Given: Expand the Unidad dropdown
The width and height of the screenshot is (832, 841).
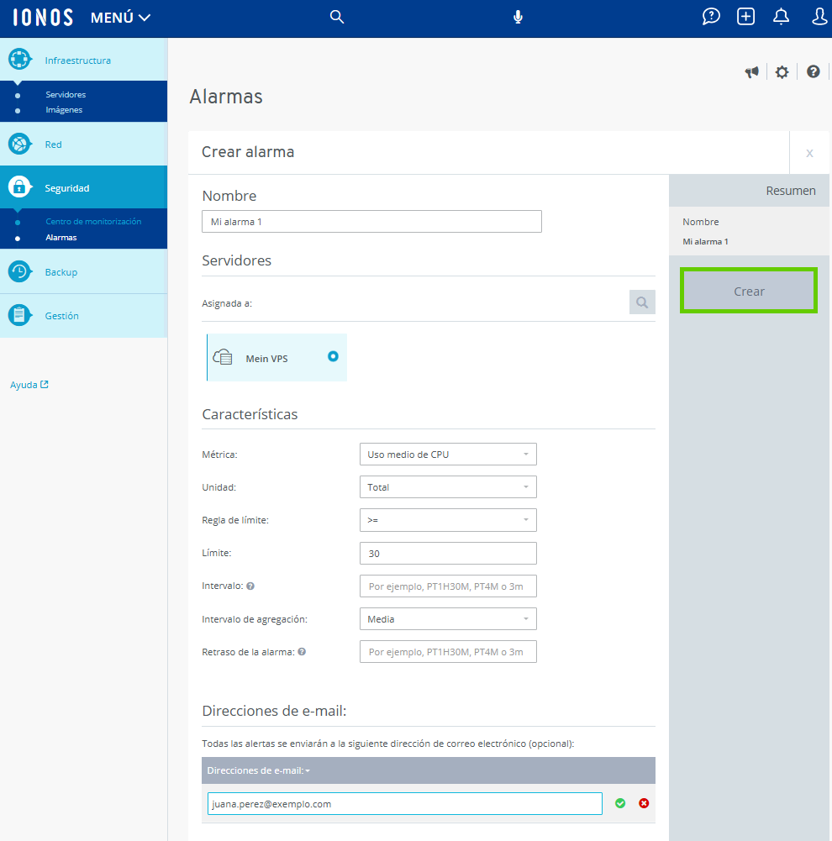Looking at the screenshot, I should 448,486.
